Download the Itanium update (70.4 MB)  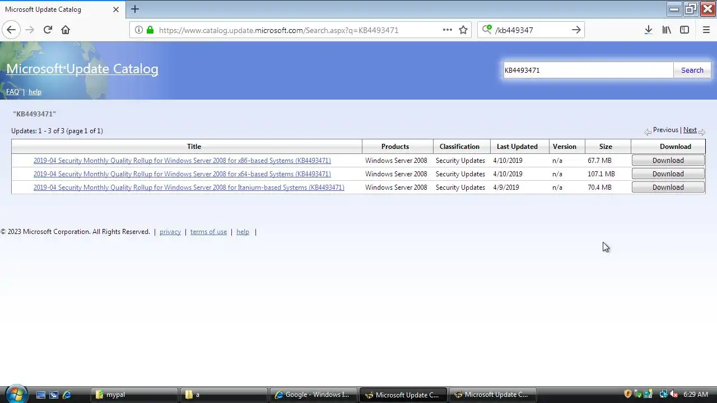click(668, 188)
